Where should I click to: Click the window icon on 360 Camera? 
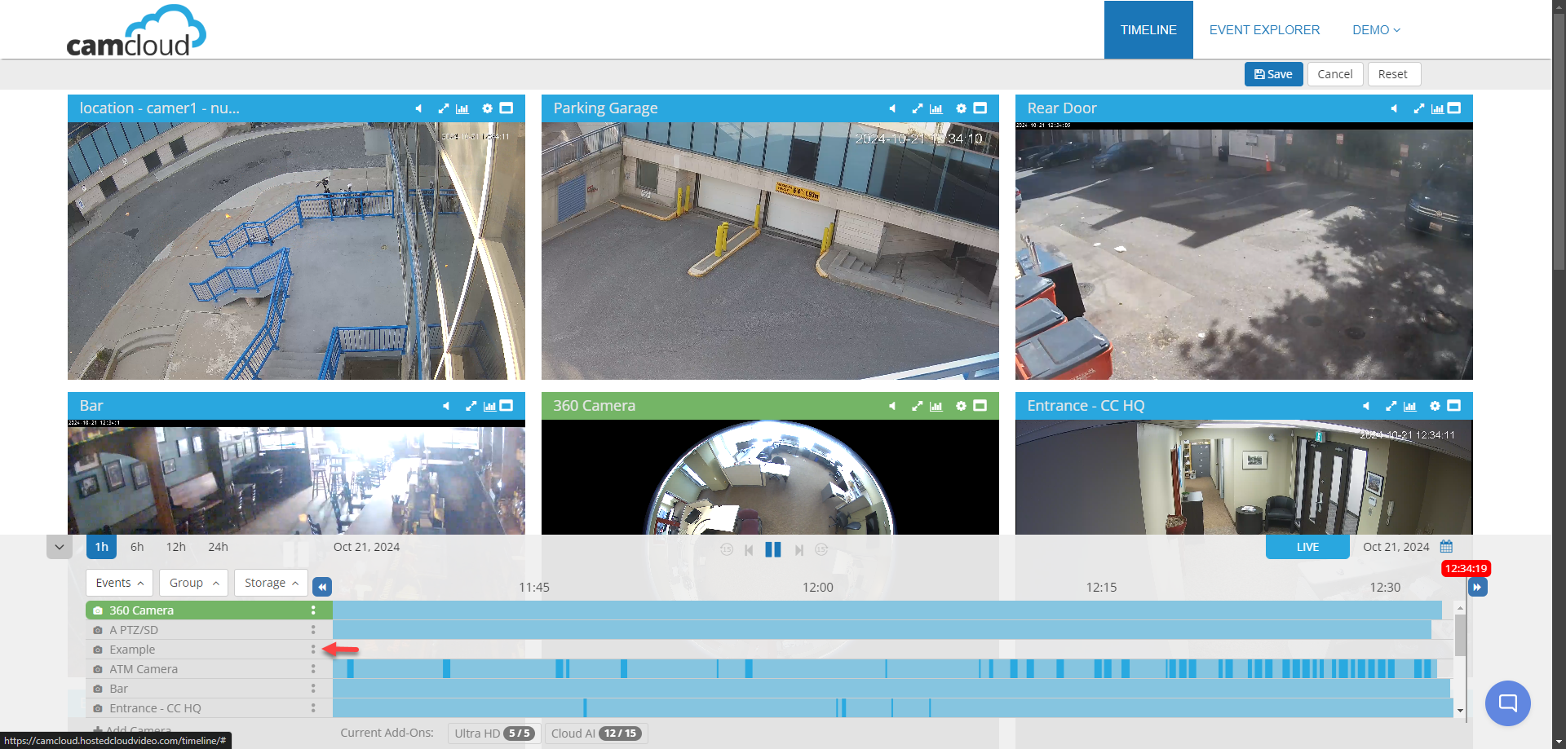coord(980,406)
